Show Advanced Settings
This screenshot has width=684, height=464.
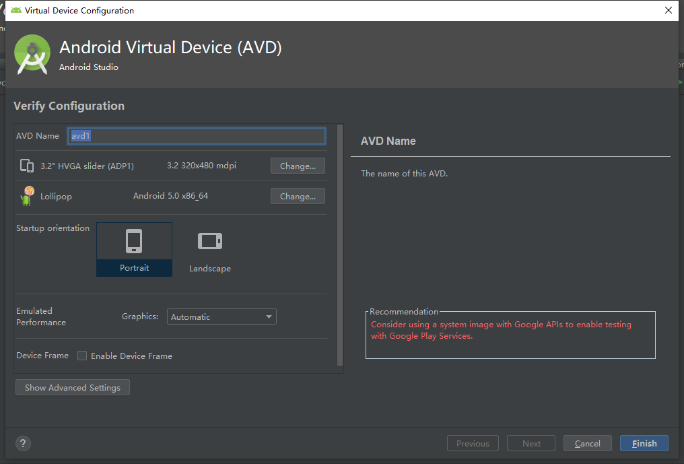point(73,387)
